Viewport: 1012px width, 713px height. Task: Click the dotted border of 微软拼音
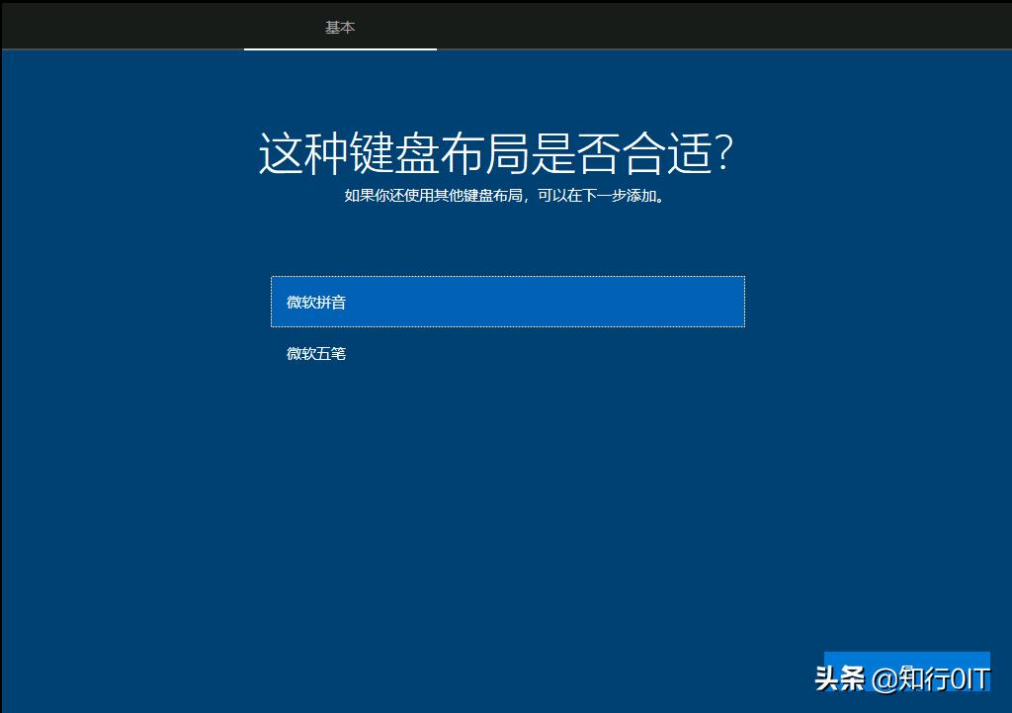pyautogui.click(x=506, y=278)
